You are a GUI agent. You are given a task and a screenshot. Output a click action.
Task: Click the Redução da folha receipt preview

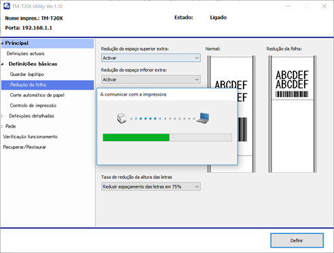pos(293,114)
